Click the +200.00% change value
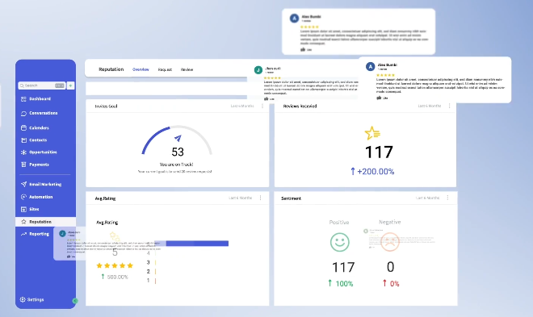Viewport: 533px width, 317px height. (x=376, y=171)
